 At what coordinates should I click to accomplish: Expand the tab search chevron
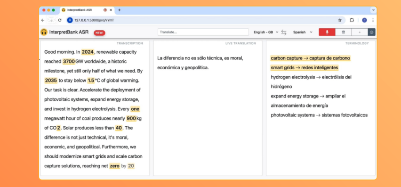tap(373, 10)
